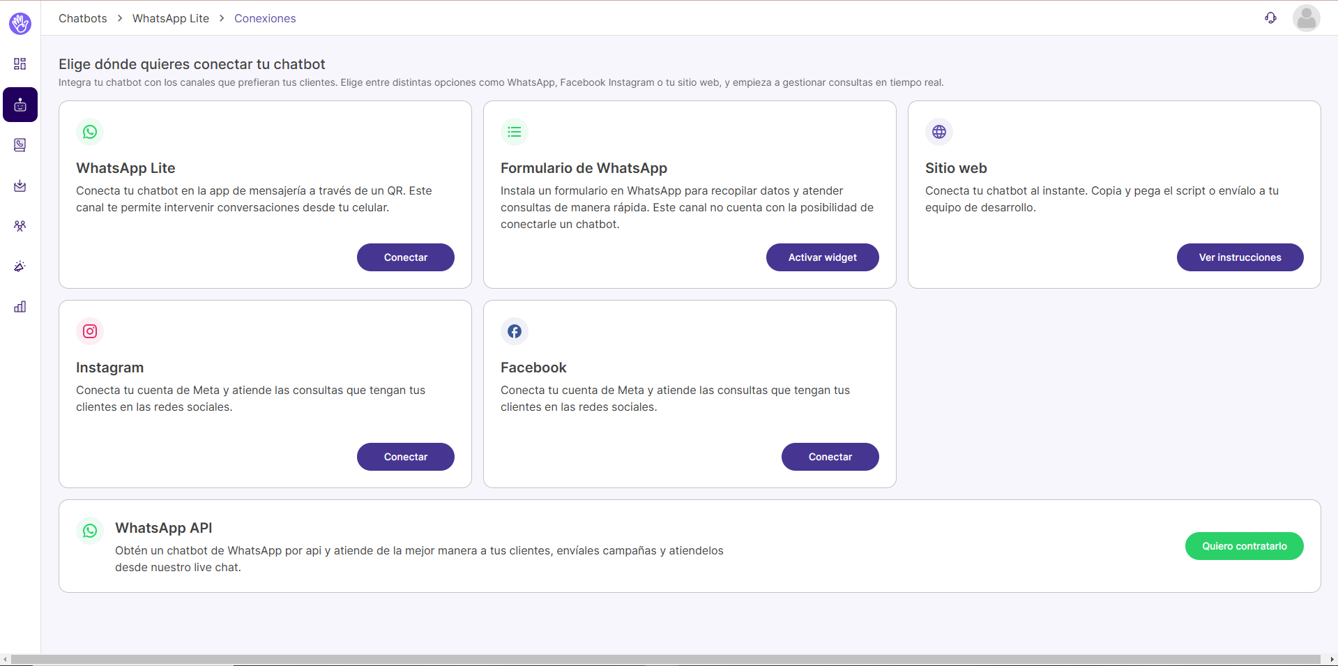The image size is (1338, 666).
Task: Open the contacts book icon in sidebar
Action: (20, 145)
